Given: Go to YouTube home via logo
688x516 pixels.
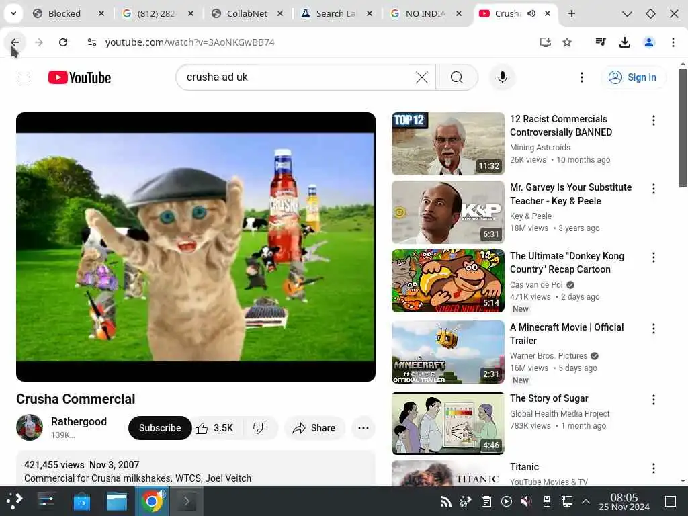Looking at the screenshot, I should click(79, 78).
